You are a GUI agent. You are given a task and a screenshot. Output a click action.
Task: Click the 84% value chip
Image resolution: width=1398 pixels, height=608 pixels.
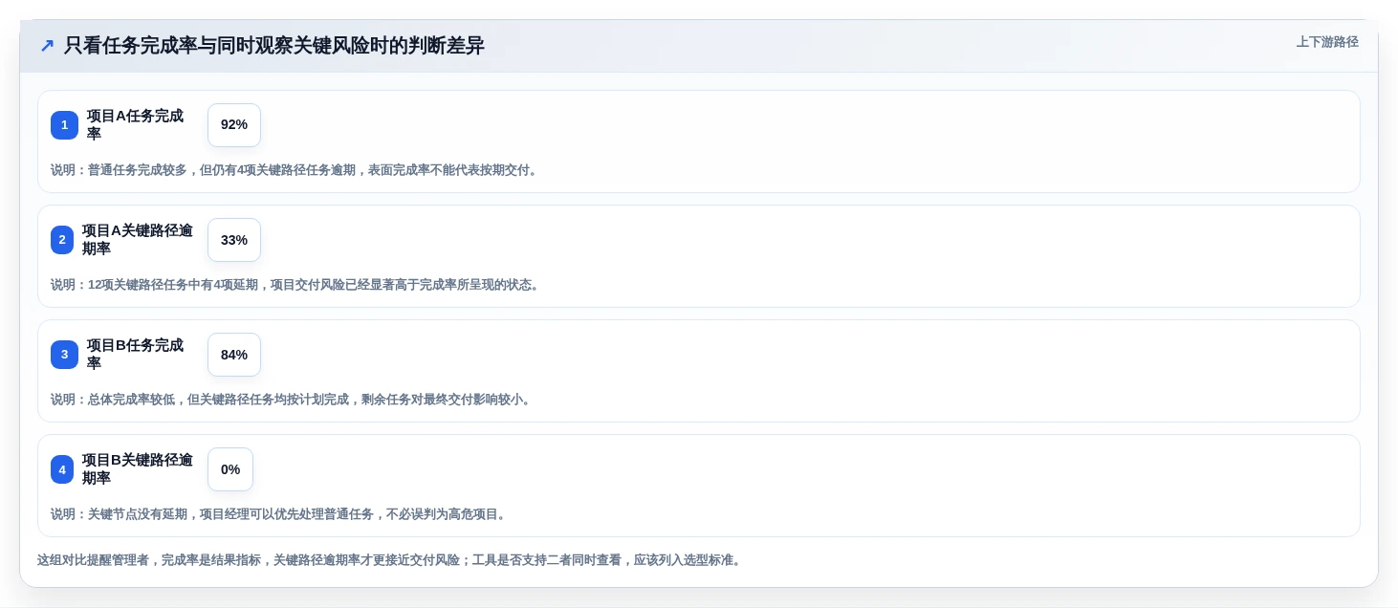(234, 355)
